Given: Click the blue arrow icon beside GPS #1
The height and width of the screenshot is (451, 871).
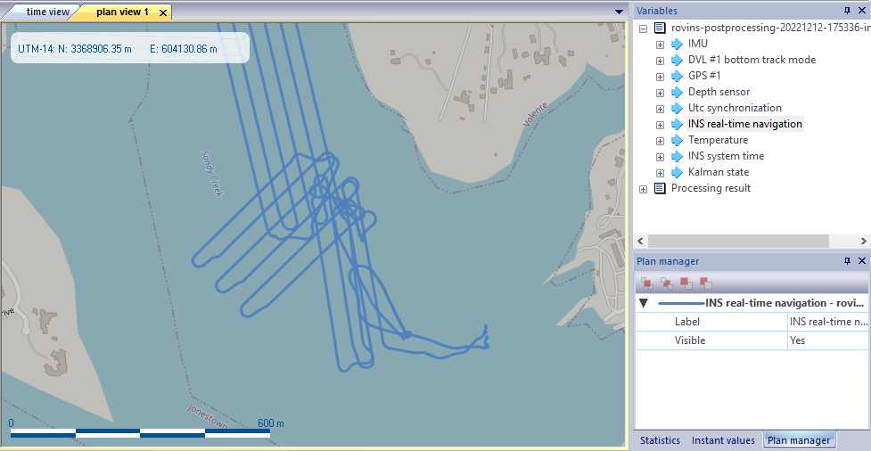Looking at the screenshot, I should coord(677,76).
